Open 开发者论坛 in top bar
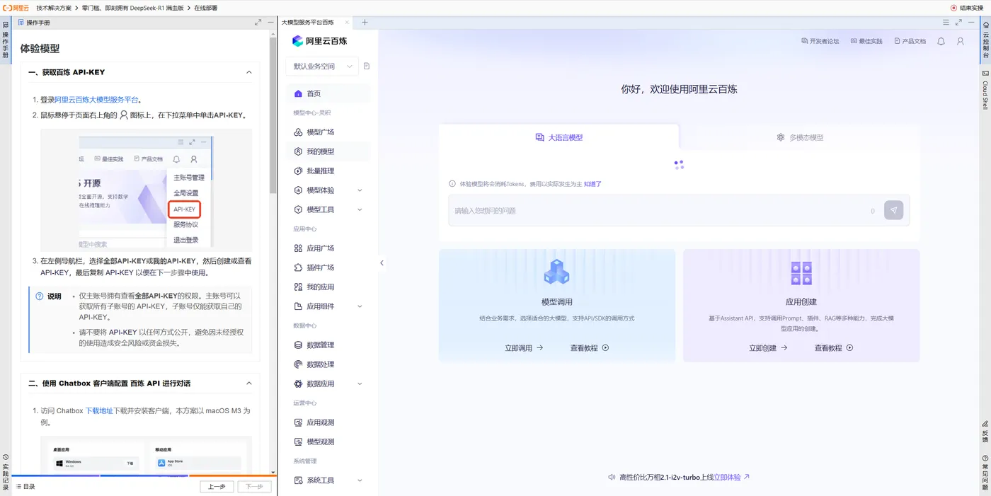Image resolution: width=991 pixels, height=496 pixels. tap(820, 41)
